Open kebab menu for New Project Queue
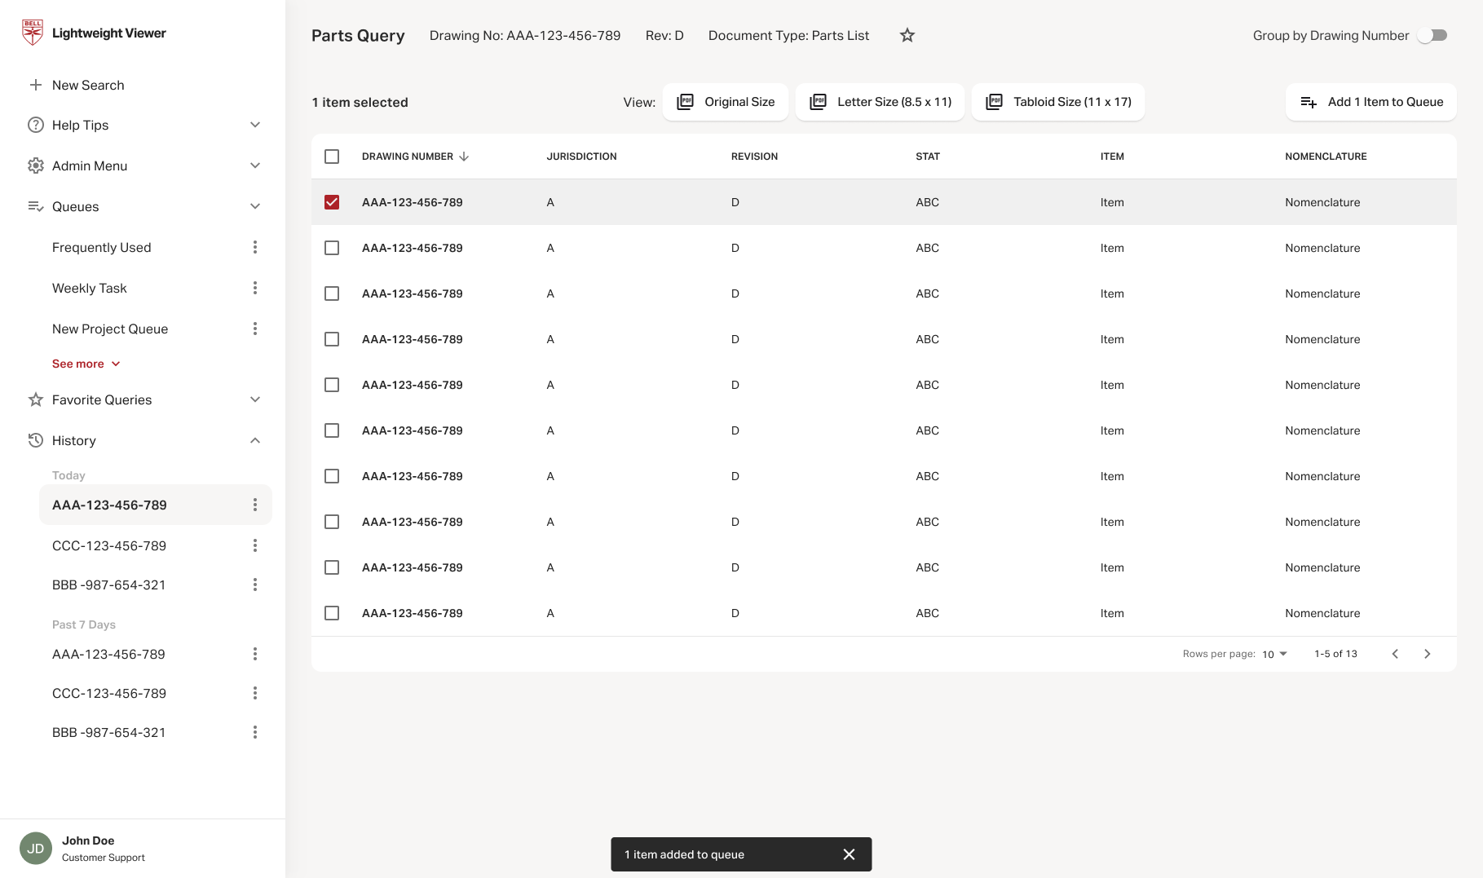This screenshot has width=1483, height=878. pyautogui.click(x=255, y=329)
